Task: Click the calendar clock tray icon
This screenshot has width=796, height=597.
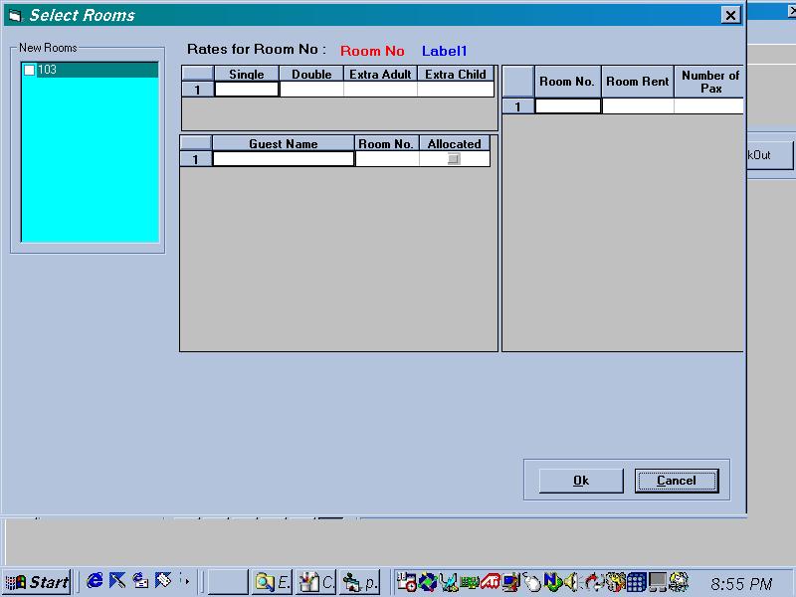Action: tap(407, 582)
